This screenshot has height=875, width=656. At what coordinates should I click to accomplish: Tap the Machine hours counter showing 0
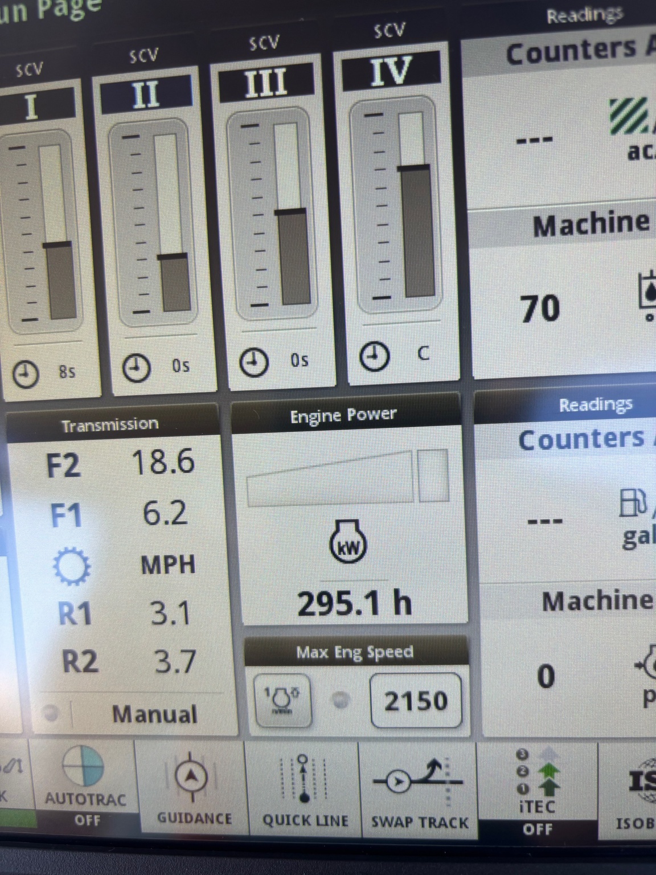click(545, 676)
